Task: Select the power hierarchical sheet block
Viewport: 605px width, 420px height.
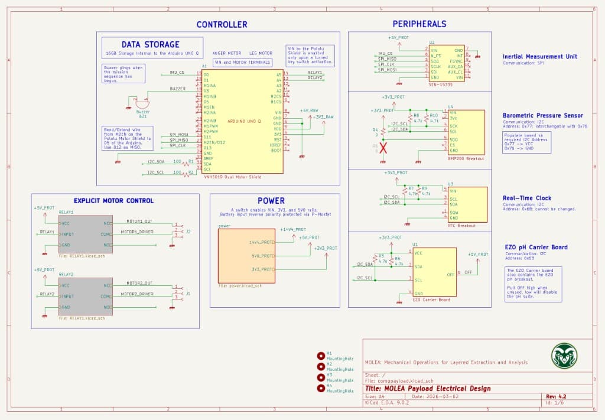Action: click(x=247, y=255)
